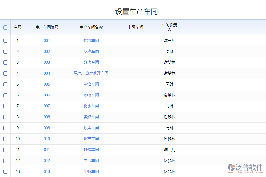
Task: Select the checkbox for row 4
Action: [x=5, y=73]
